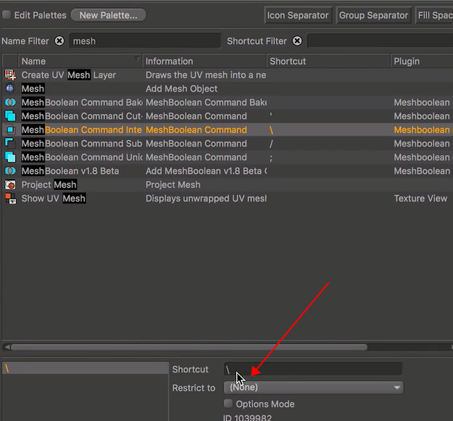
Task: Click the New Palette... button
Action: pos(108,15)
